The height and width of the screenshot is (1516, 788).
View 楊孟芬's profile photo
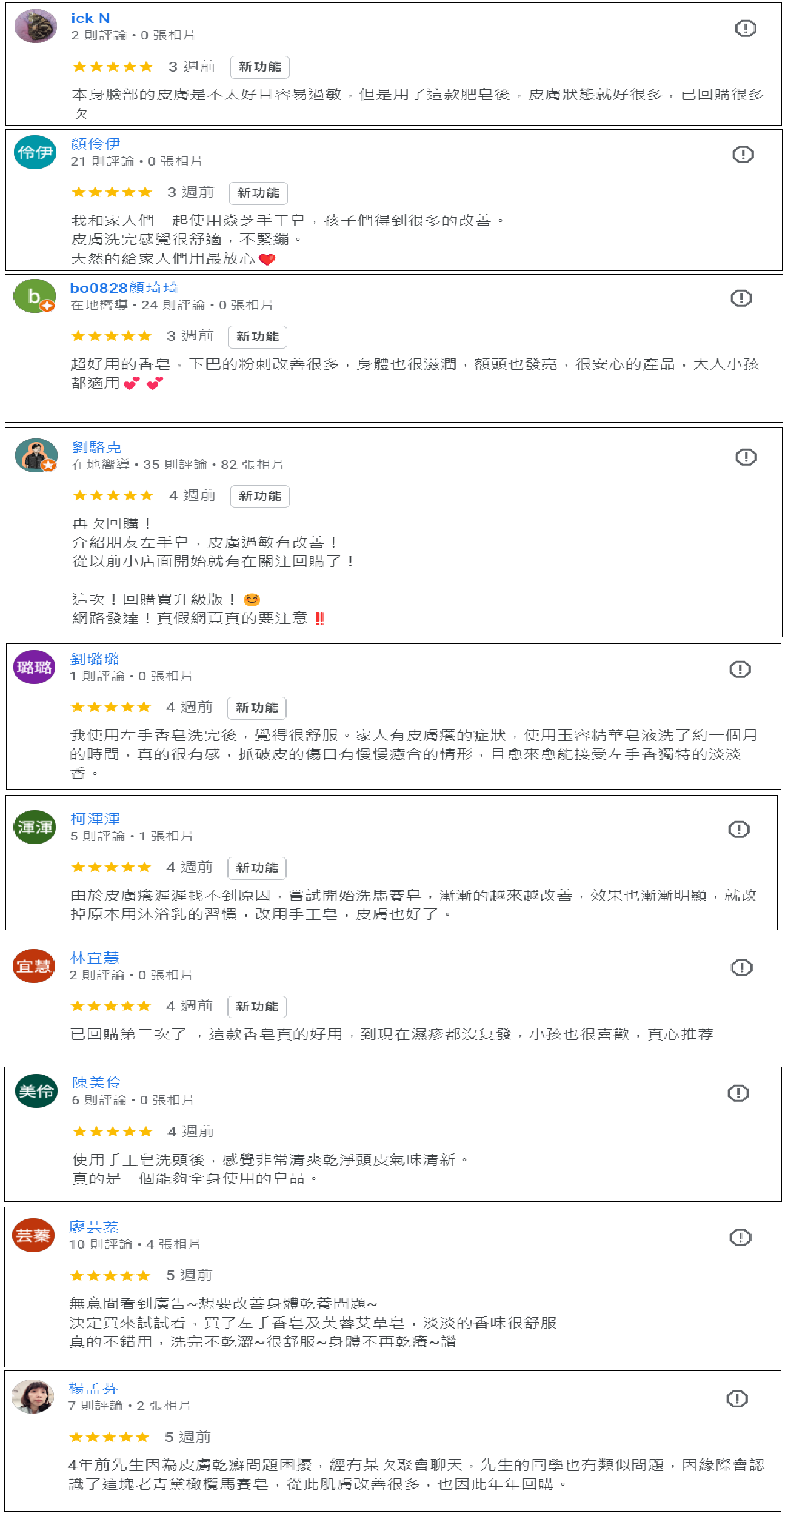coord(33,1397)
